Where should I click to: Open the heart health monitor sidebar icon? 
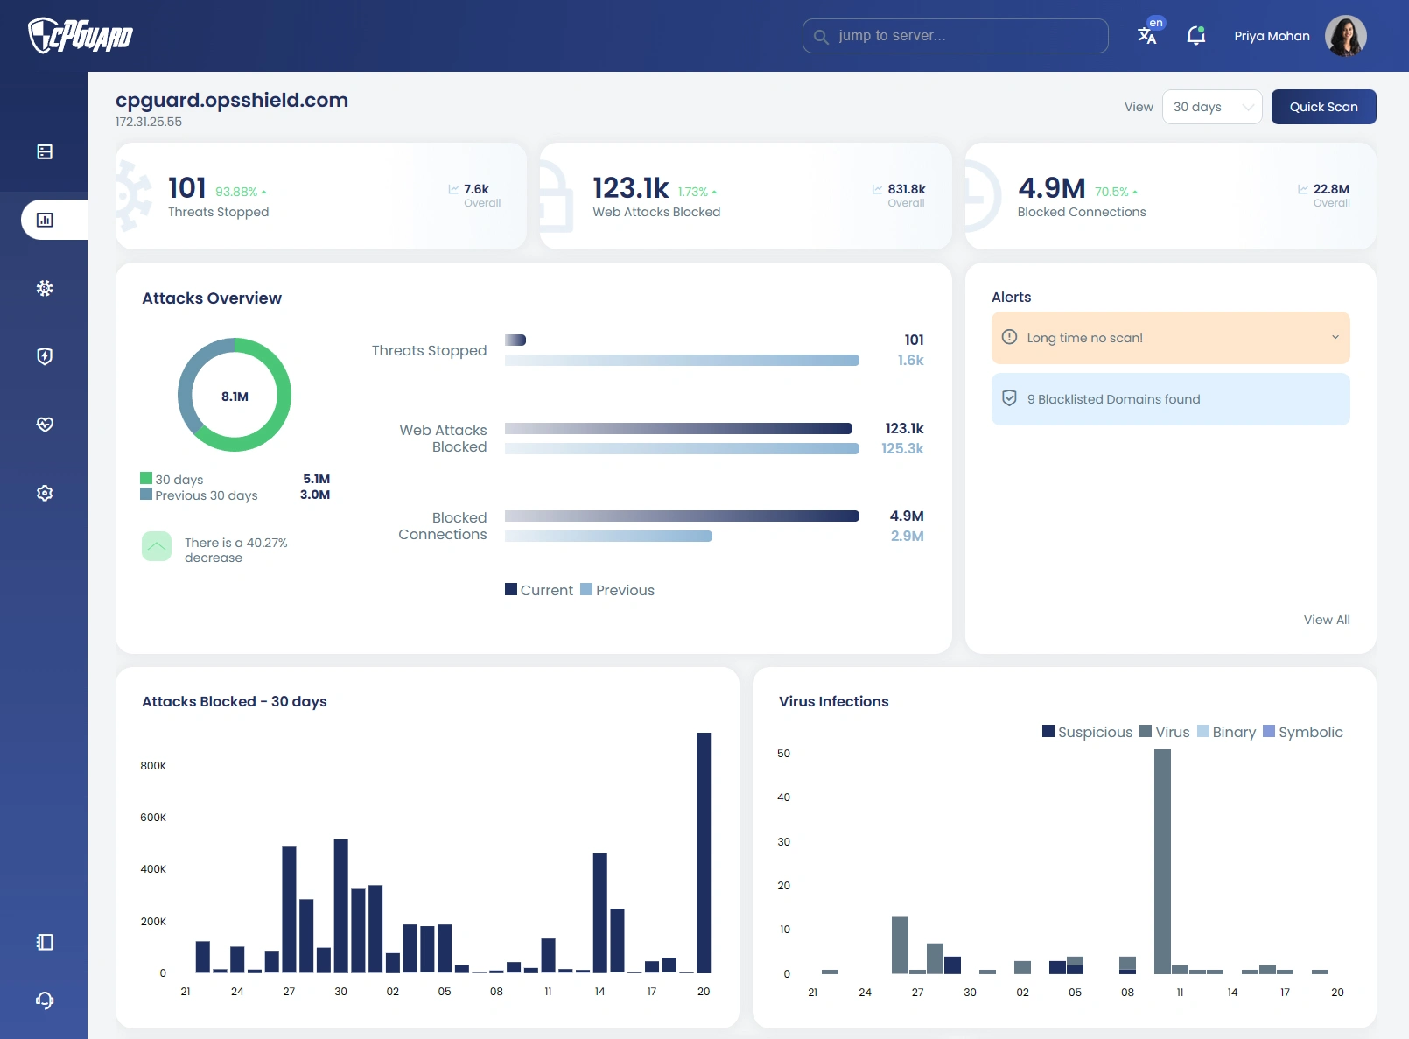click(x=45, y=425)
